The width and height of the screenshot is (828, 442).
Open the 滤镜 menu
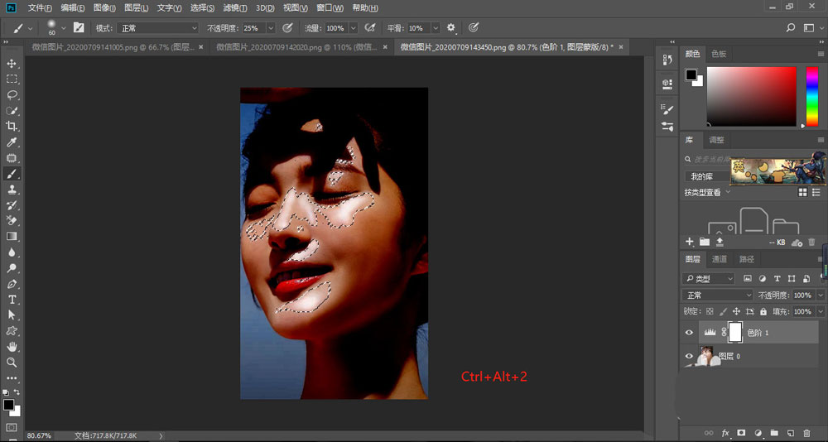(235, 7)
